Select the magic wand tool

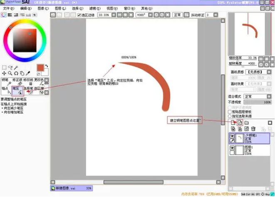[x=16, y=67]
